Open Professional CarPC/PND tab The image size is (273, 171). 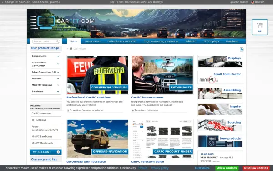click(x=122, y=41)
